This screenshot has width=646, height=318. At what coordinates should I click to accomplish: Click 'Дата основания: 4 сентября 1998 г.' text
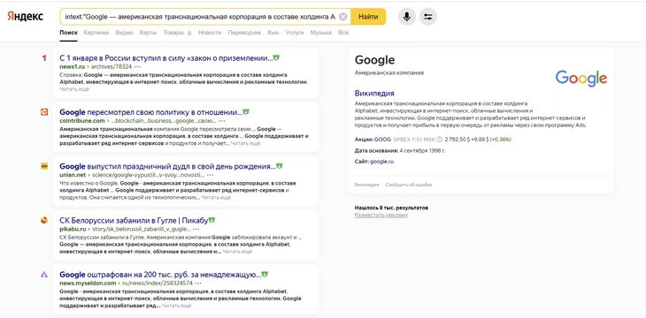pos(400,150)
